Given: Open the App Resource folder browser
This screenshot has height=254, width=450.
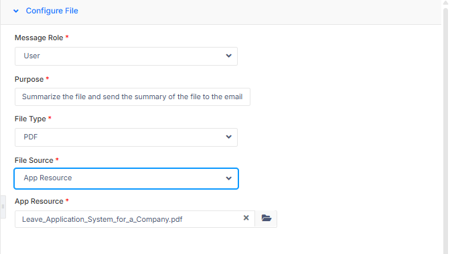Looking at the screenshot, I should [x=266, y=218].
